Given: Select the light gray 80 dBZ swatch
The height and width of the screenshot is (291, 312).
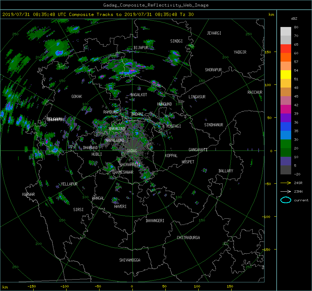Looking at the screenshot, I should (286, 31).
